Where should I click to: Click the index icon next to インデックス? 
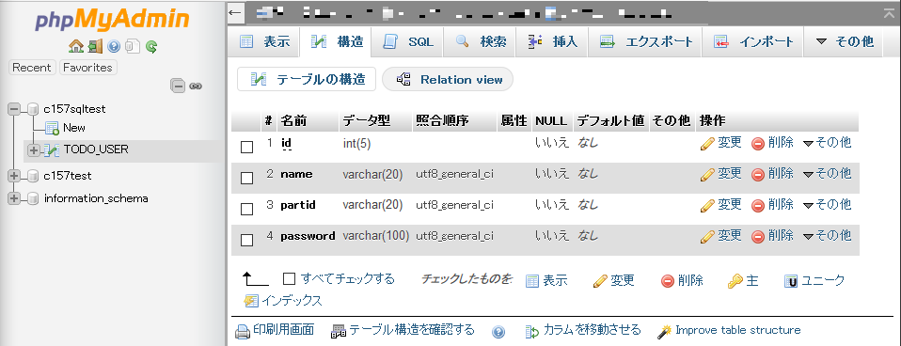coord(251,301)
